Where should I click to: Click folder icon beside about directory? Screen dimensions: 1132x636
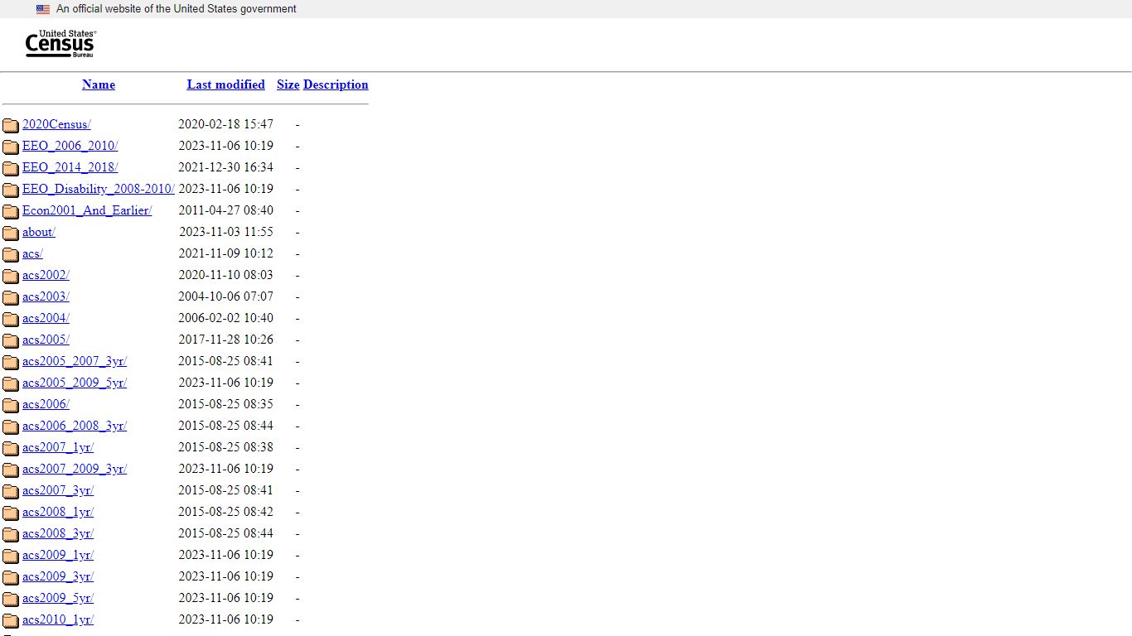(11, 233)
